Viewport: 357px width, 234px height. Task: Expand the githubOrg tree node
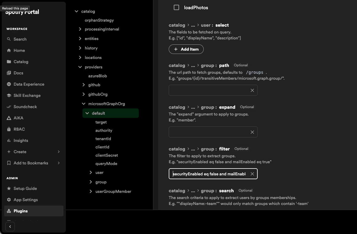click(84, 94)
